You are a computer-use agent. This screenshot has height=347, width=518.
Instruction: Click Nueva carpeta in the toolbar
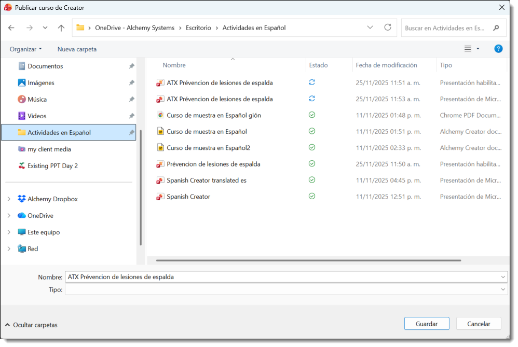[77, 49]
